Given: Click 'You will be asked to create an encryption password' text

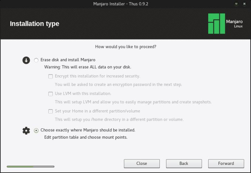Looking at the screenshot, I should tap(118, 84).
